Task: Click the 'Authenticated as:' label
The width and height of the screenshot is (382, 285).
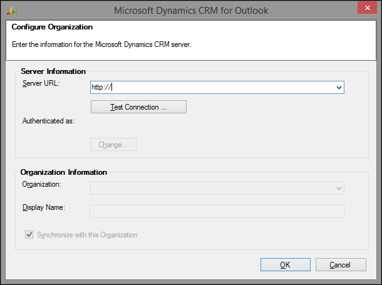Action: click(48, 121)
